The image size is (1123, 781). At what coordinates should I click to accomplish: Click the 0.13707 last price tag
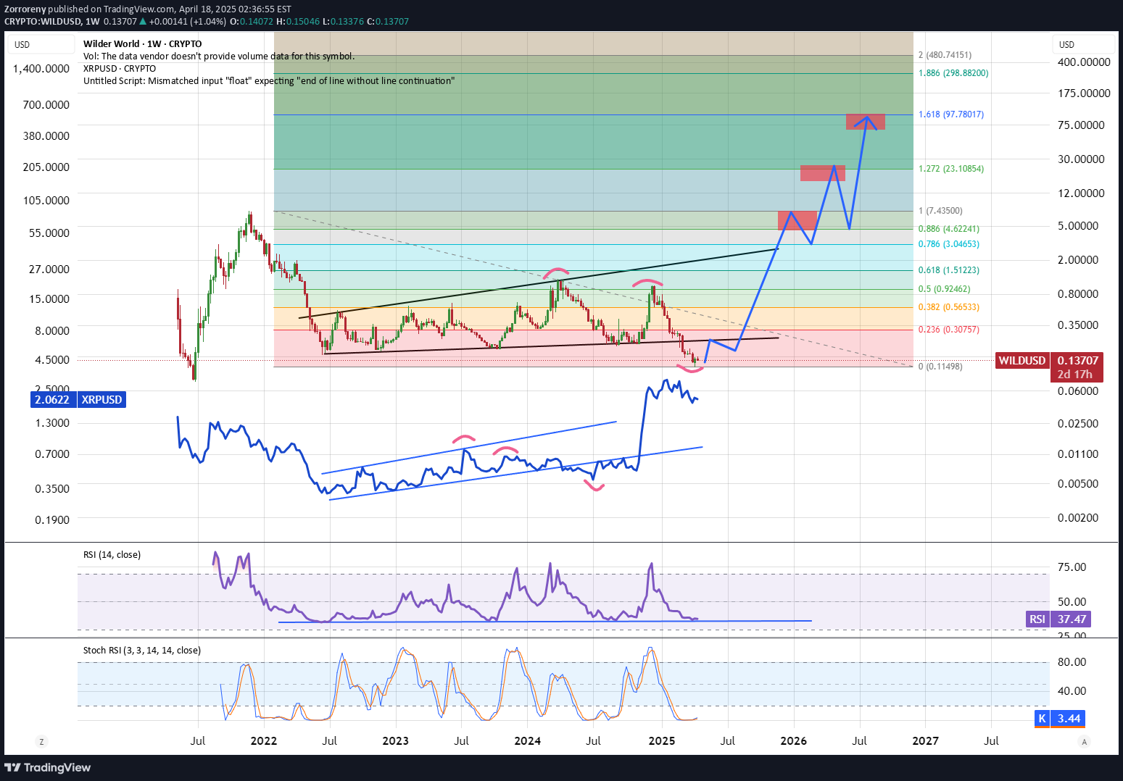click(x=1077, y=360)
